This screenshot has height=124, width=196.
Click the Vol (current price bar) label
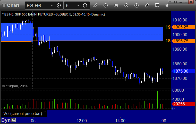click(23, 113)
